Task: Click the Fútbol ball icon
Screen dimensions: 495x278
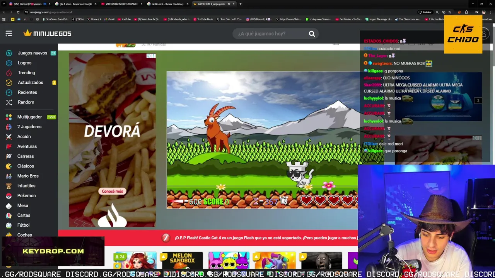Action: 9,225
